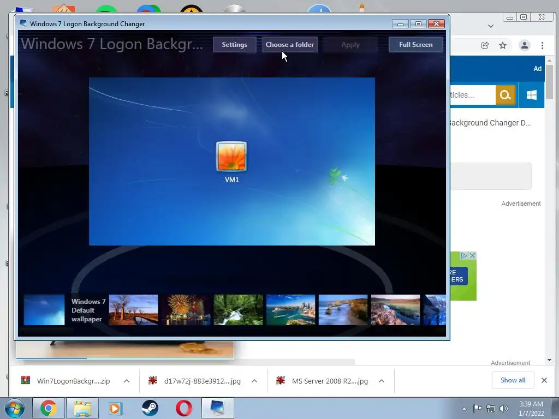The height and width of the screenshot is (419, 559).
Task: Click the browser page scrollbar up arrow
Action: (549, 61)
